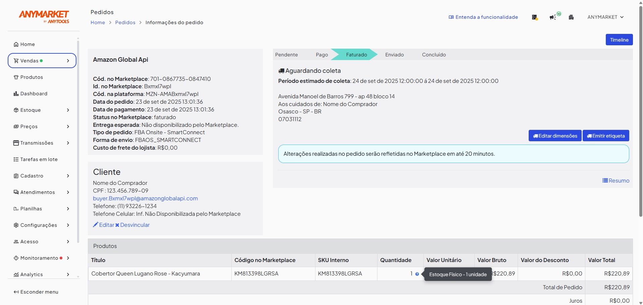Image resolution: width=643 pixels, height=305 pixels.
Task: Click the Tarefas em lote list icon
Action: coord(16,159)
